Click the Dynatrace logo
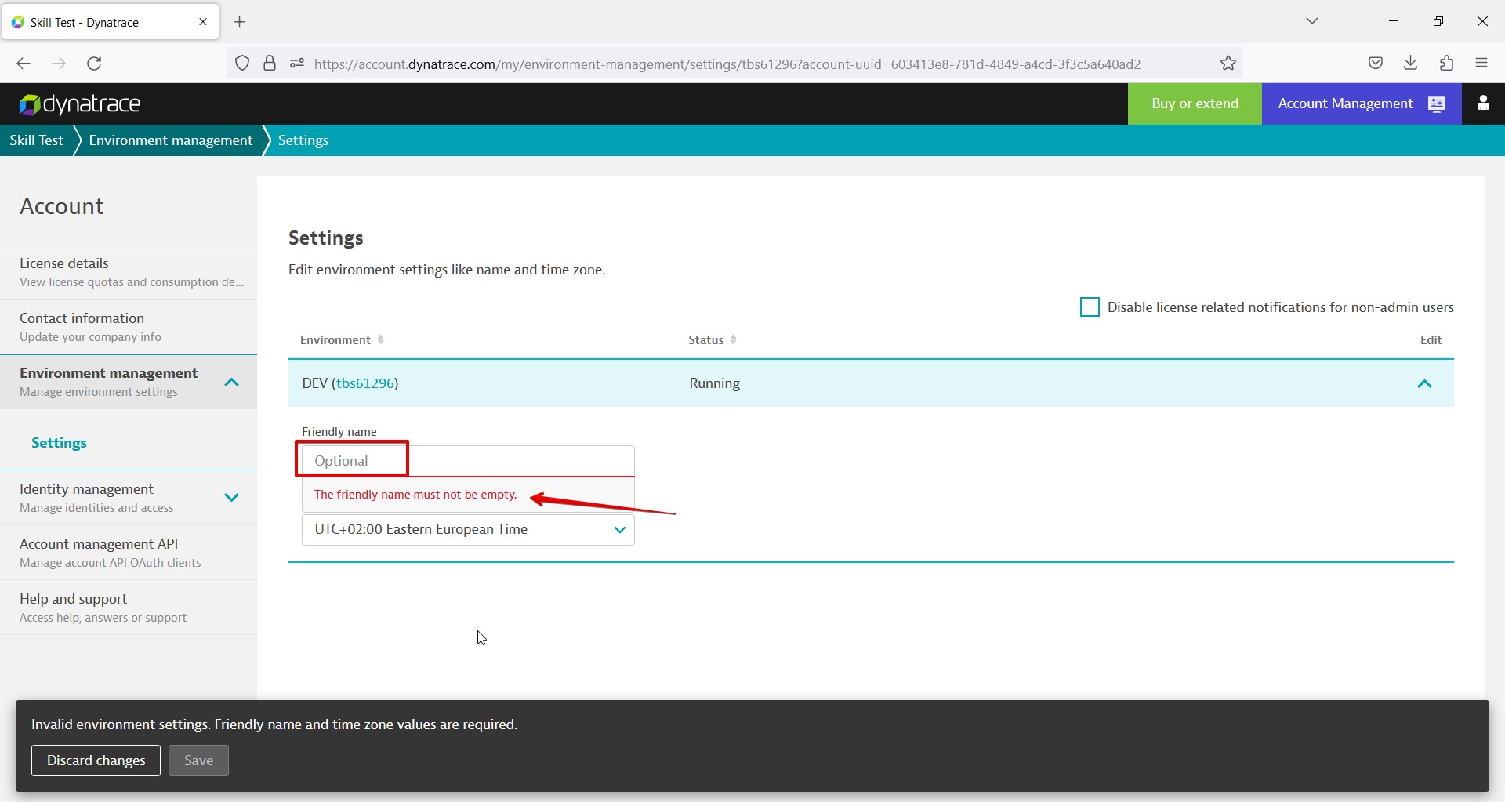The width and height of the screenshot is (1505, 802). point(79,103)
